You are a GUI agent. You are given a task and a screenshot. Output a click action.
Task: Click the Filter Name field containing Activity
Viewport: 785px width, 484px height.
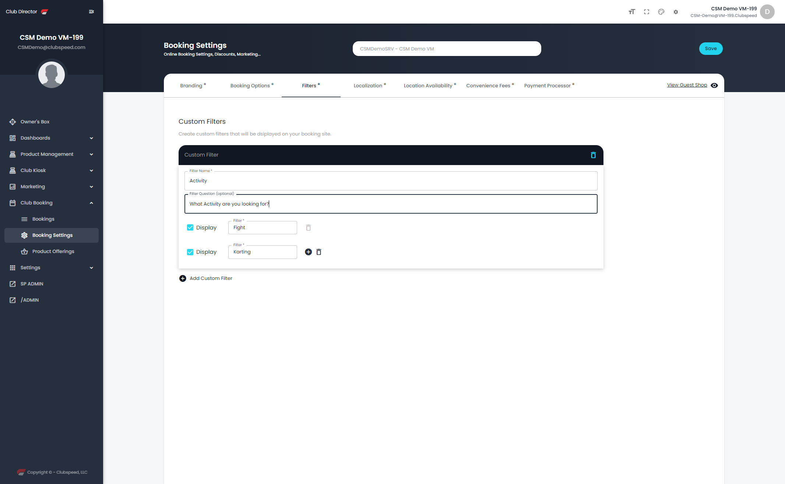point(391,181)
